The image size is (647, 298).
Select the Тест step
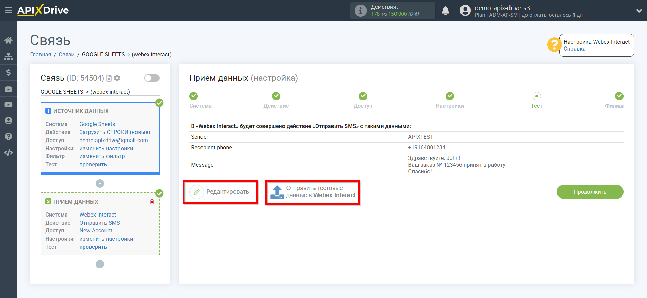point(536,100)
